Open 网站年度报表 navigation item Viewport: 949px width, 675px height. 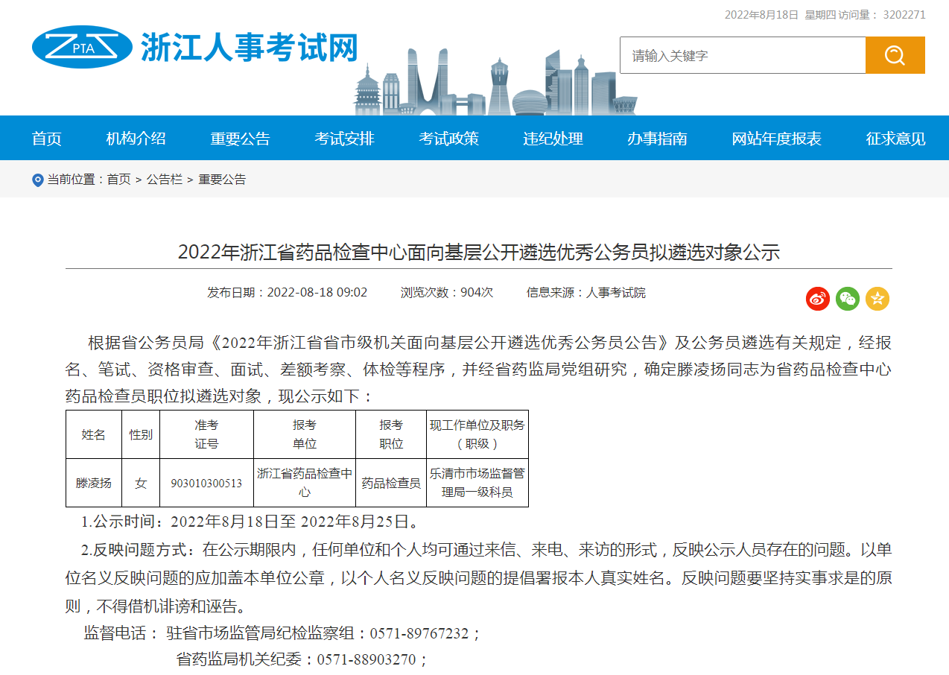(x=776, y=139)
